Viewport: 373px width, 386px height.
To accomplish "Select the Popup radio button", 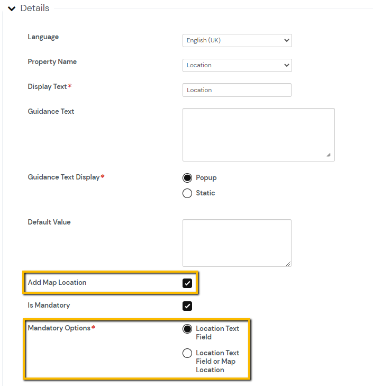I will pos(187,178).
